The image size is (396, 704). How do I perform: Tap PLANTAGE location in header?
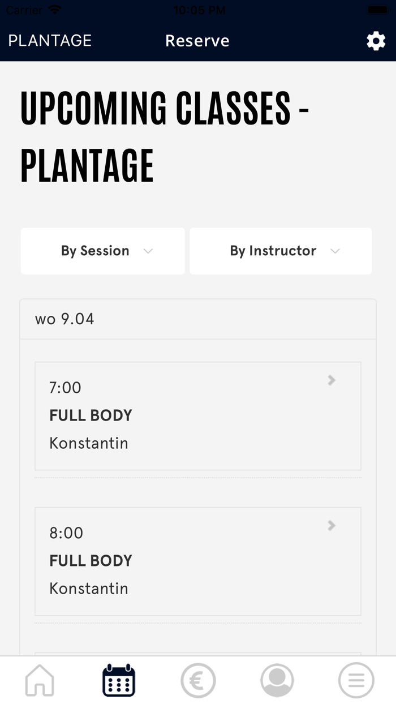50,41
